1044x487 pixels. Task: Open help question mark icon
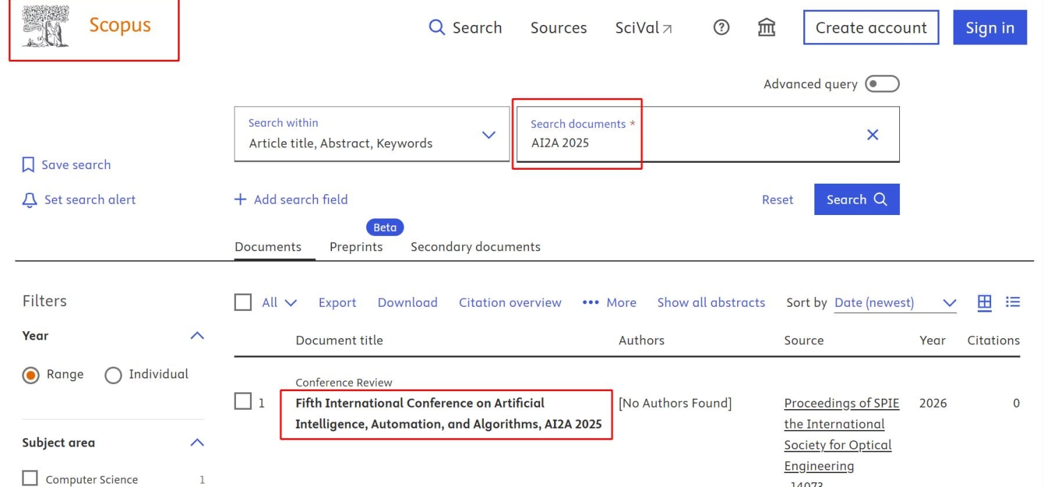click(x=722, y=27)
